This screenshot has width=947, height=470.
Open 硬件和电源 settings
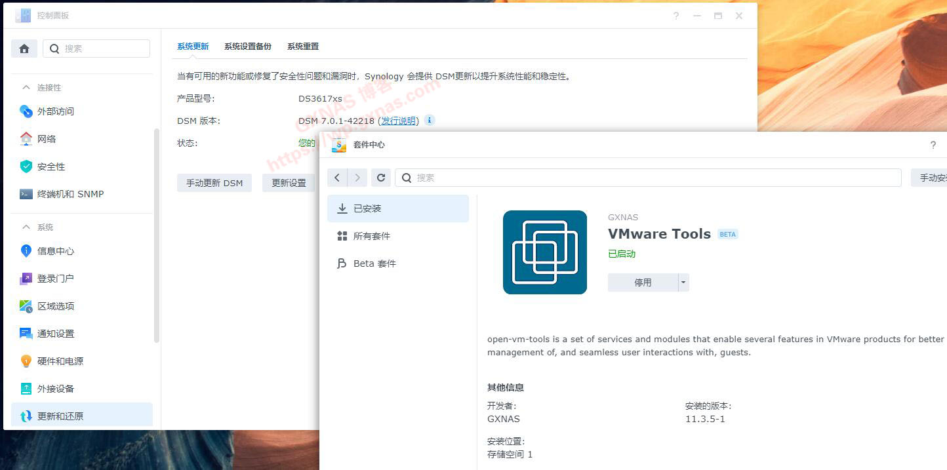(x=60, y=361)
